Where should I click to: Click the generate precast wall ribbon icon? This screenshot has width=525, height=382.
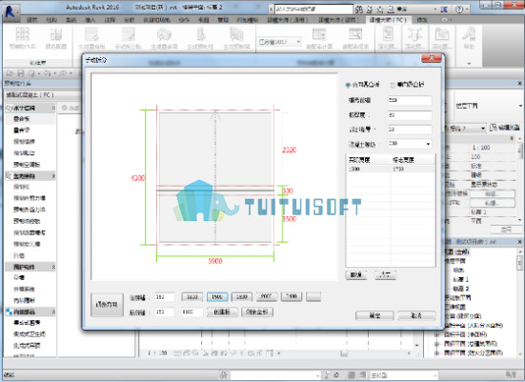(236, 38)
